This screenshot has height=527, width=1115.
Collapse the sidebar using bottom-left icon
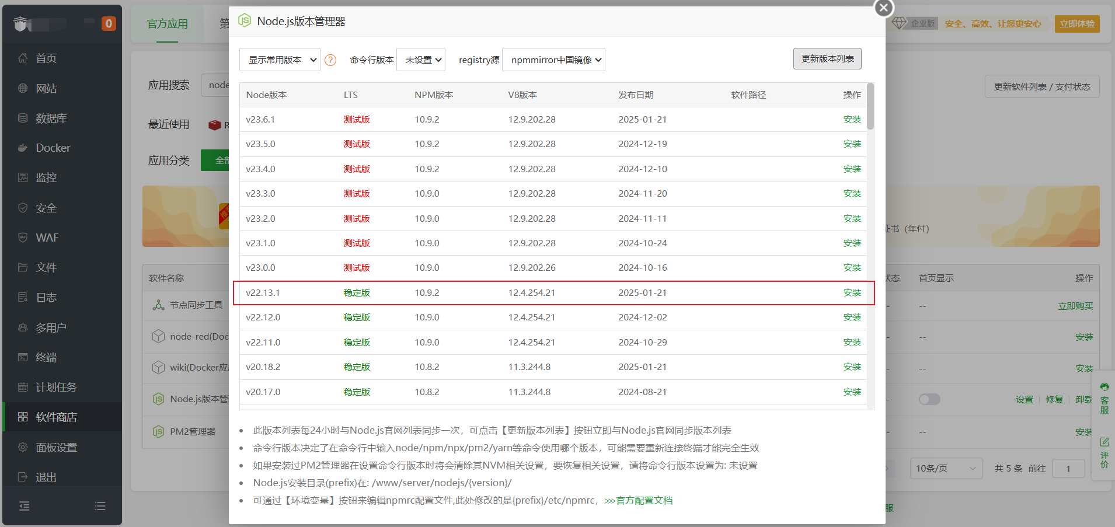tap(24, 506)
